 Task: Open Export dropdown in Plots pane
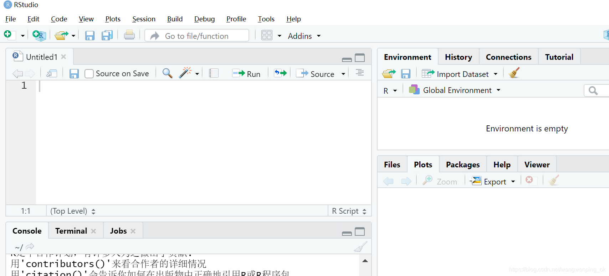[x=492, y=182]
